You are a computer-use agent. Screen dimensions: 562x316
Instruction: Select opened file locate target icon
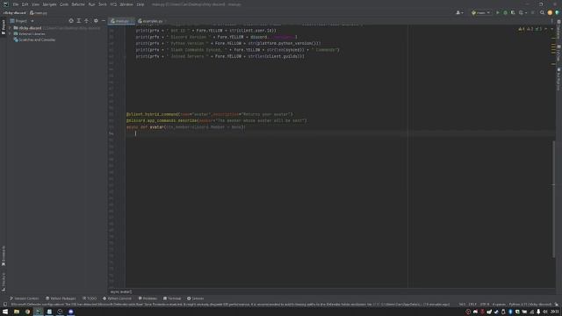(x=71, y=21)
